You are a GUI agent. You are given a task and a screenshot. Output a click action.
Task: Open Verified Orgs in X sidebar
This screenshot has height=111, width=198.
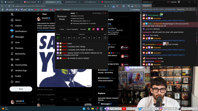(x=19, y=71)
